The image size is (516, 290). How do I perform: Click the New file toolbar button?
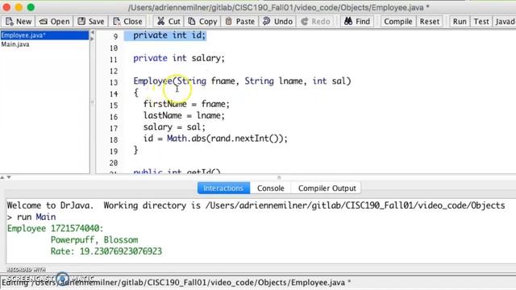pos(19,22)
